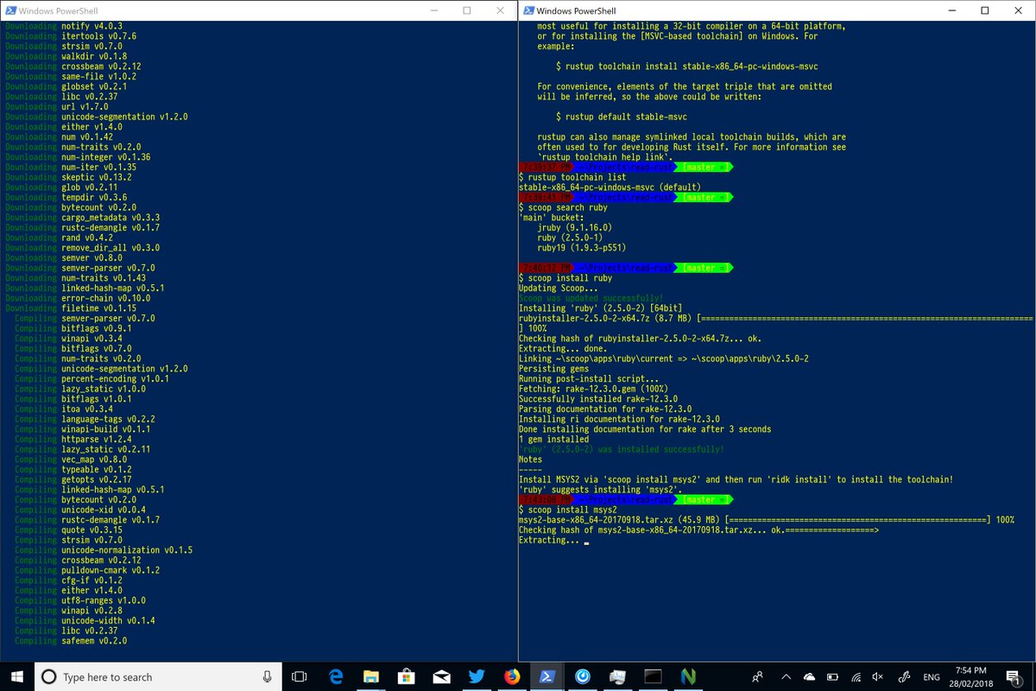The image size is (1036, 691).
Task: Click "'ruby' suggests installing 'msys2'" line
Action: tap(603, 490)
